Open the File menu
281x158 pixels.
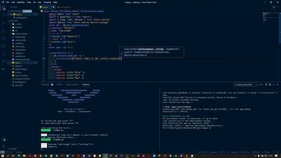pos(7,2)
